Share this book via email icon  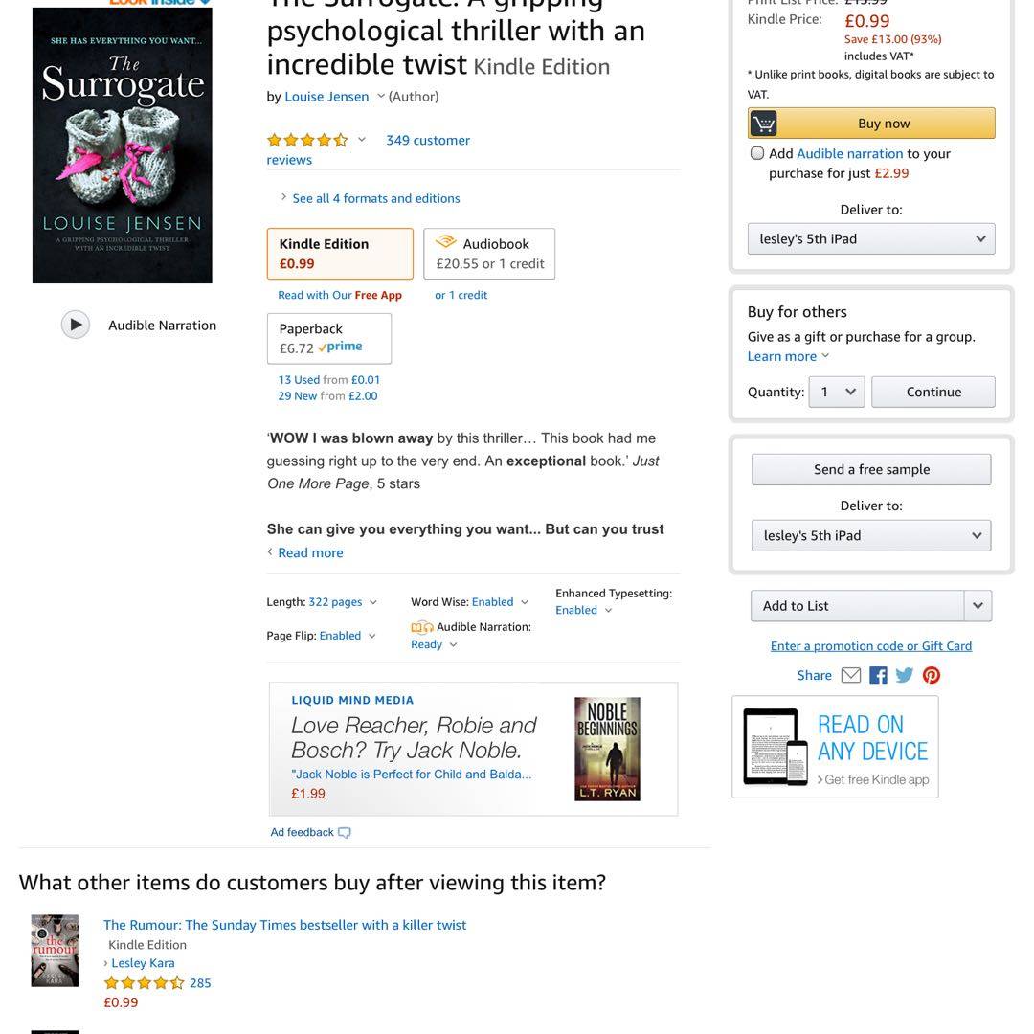(851, 675)
